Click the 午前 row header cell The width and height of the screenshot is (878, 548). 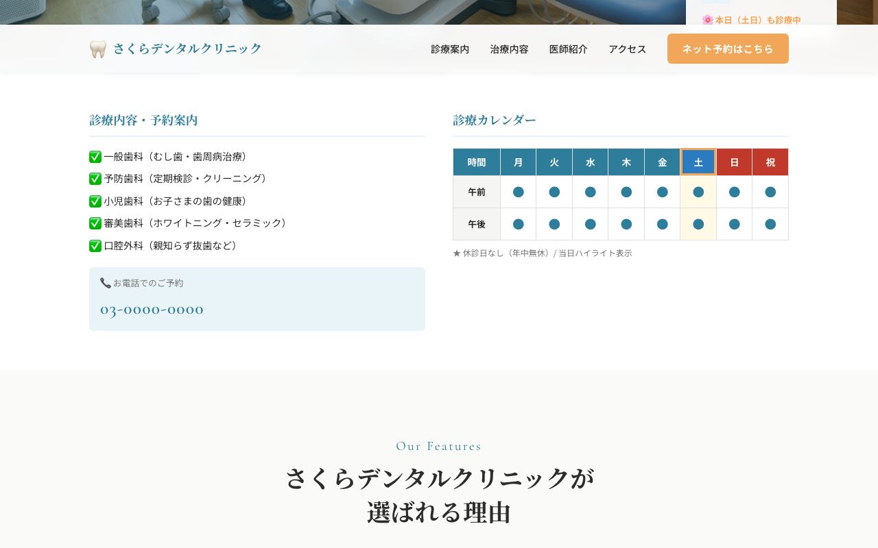(476, 192)
